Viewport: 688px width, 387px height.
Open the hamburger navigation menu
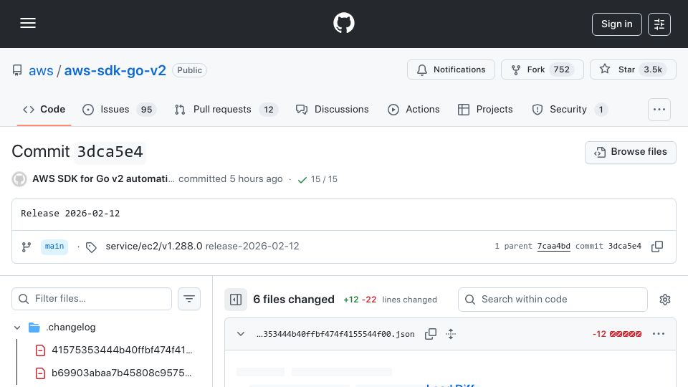[28, 23]
